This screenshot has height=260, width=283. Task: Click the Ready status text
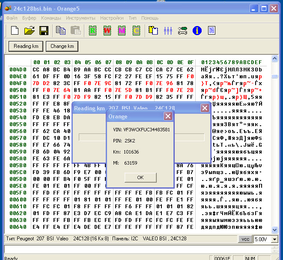[x=11, y=258]
